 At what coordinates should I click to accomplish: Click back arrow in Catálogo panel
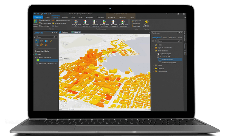[153, 41]
